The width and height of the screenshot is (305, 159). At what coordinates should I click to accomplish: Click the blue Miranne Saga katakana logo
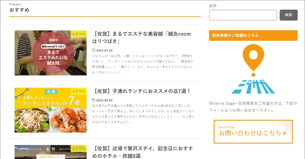(253, 87)
